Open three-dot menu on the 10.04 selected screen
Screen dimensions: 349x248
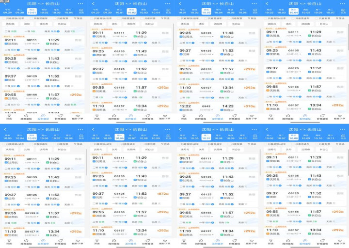click(342, 3)
